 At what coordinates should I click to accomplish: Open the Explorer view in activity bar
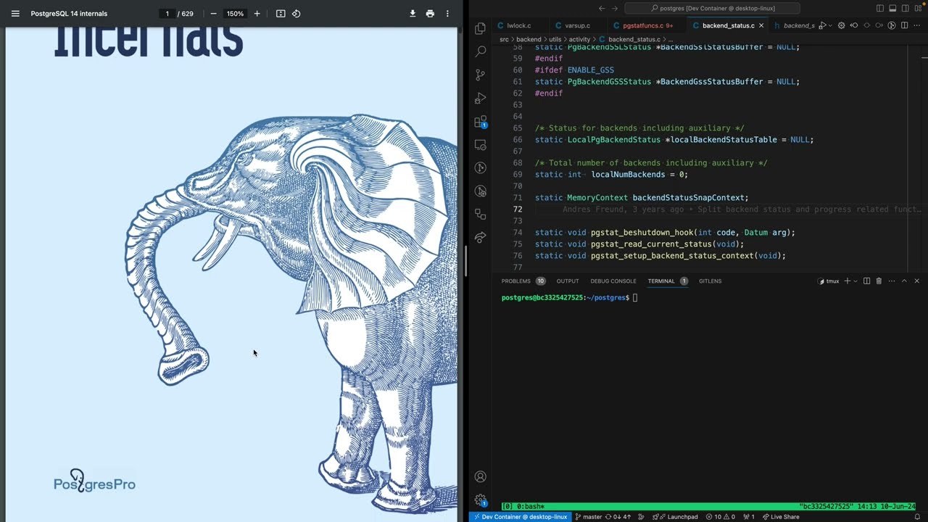point(480,28)
